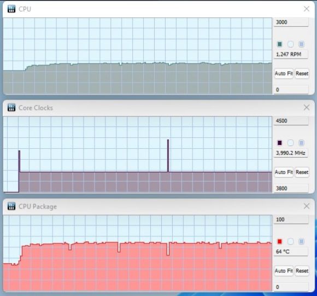
Task: Click Reset in the CPU Package graph
Action: [x=302, y=271]
